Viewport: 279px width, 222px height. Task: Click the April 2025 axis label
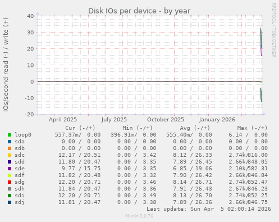[x=63, y=120]
